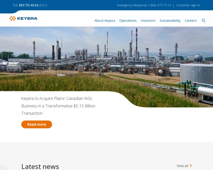This screenshot has width=213, height=170.
Task: Click the (0.51) stock change figure
Action: tap(43, 5)
